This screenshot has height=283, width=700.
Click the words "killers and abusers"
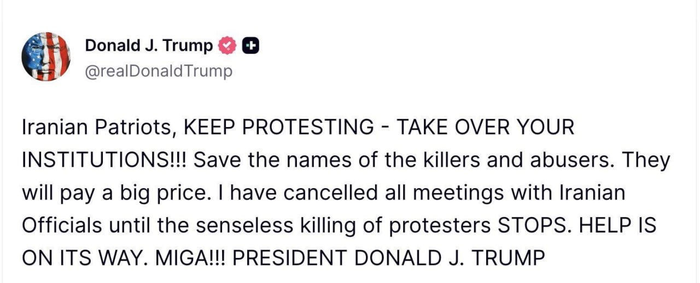(x=507, y=160)
